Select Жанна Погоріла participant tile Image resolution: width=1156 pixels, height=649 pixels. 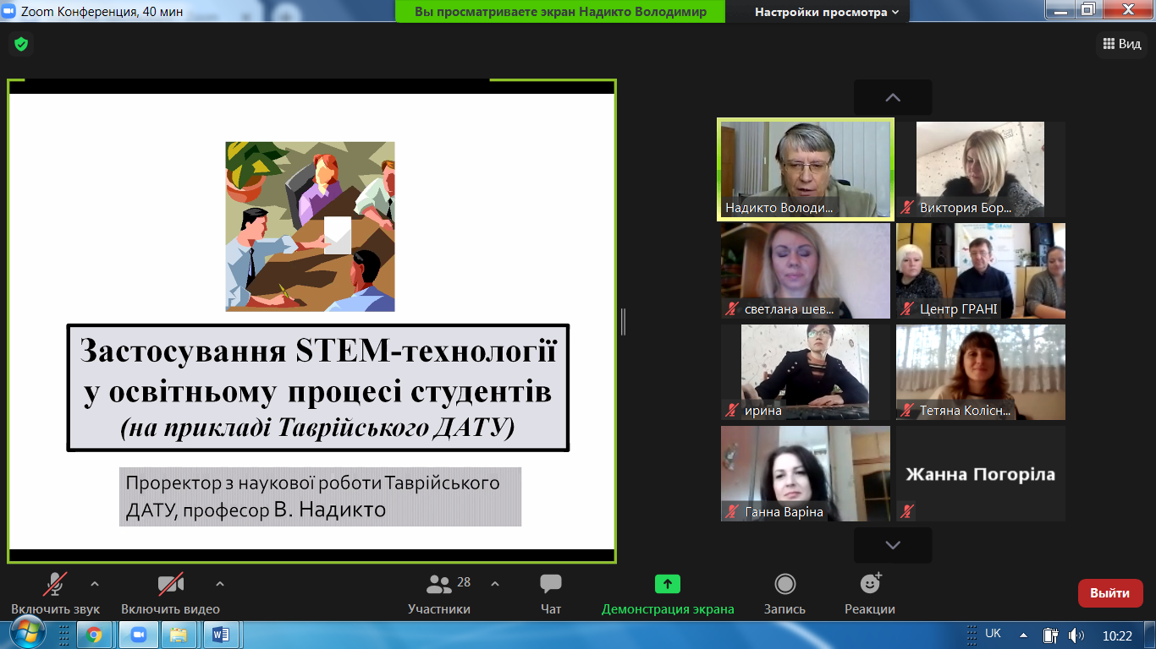pos(981,473)
